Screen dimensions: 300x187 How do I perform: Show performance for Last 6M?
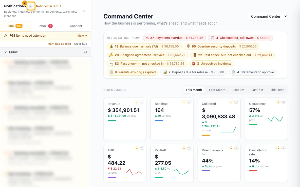(x=257, y=90)
